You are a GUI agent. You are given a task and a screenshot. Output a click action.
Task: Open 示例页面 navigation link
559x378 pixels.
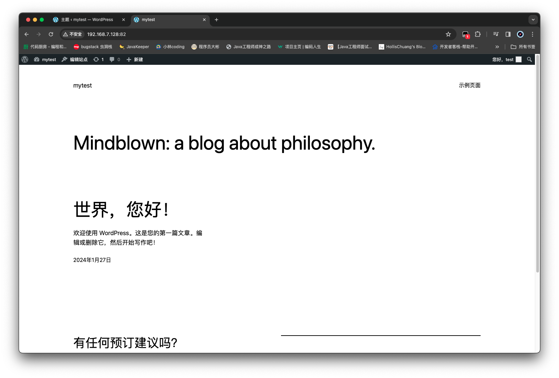coord(470,86)
